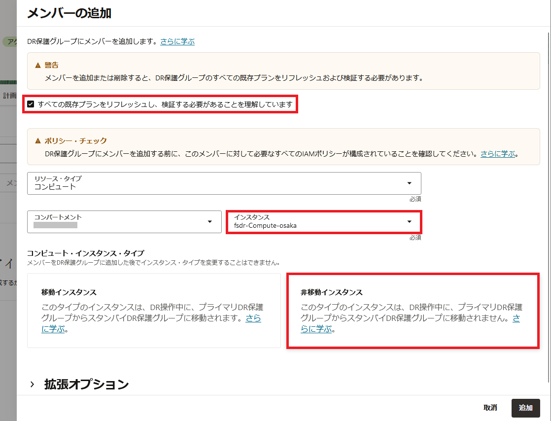Open さらに学ぶ link in 非移動インスタンス card
The image size is (551, 421).
pos(516,318)
